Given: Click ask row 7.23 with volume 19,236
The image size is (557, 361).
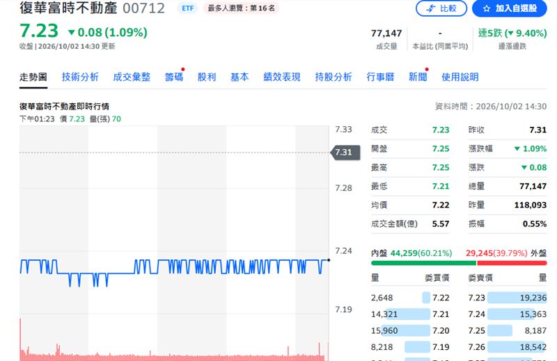Looking at the screenshot, I should click(x=508, y=298).
